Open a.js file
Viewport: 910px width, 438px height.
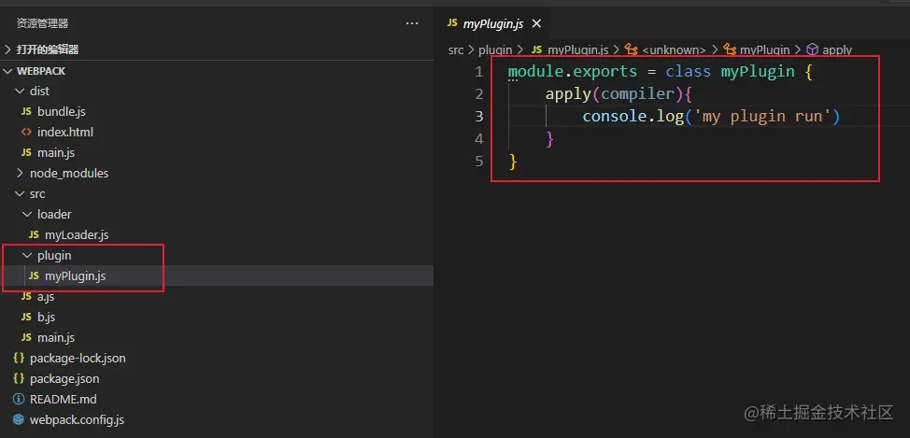217,296
